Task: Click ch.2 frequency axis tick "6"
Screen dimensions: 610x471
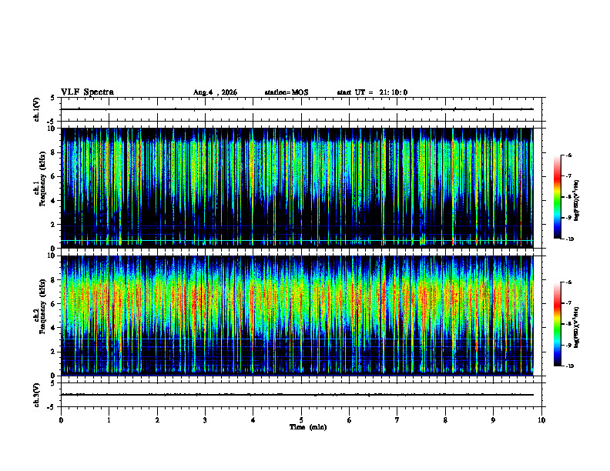Action: click(x=53, y=304)
